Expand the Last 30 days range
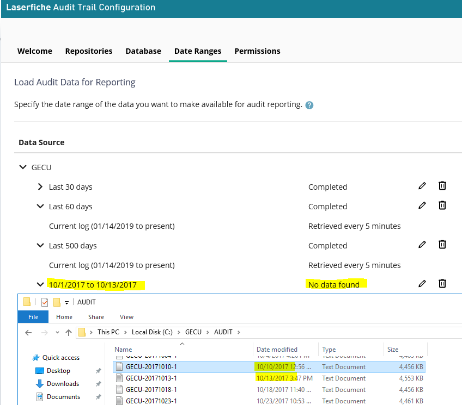The width and height of the screenshot is (462, 405). pos(40,186)
